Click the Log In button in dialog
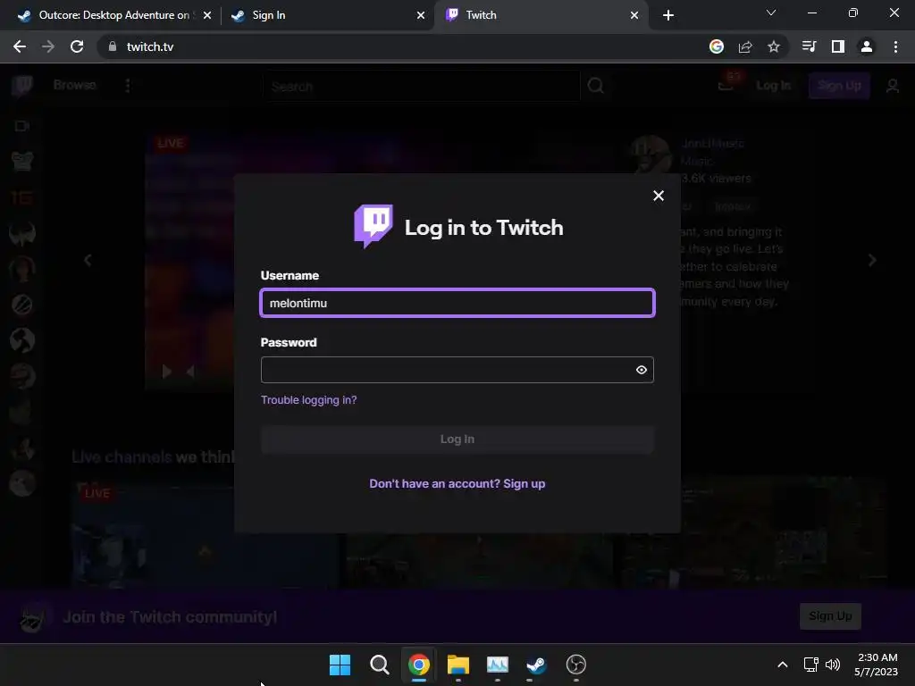The height and width of the screenshot is (686, 915). coord(457,439)
